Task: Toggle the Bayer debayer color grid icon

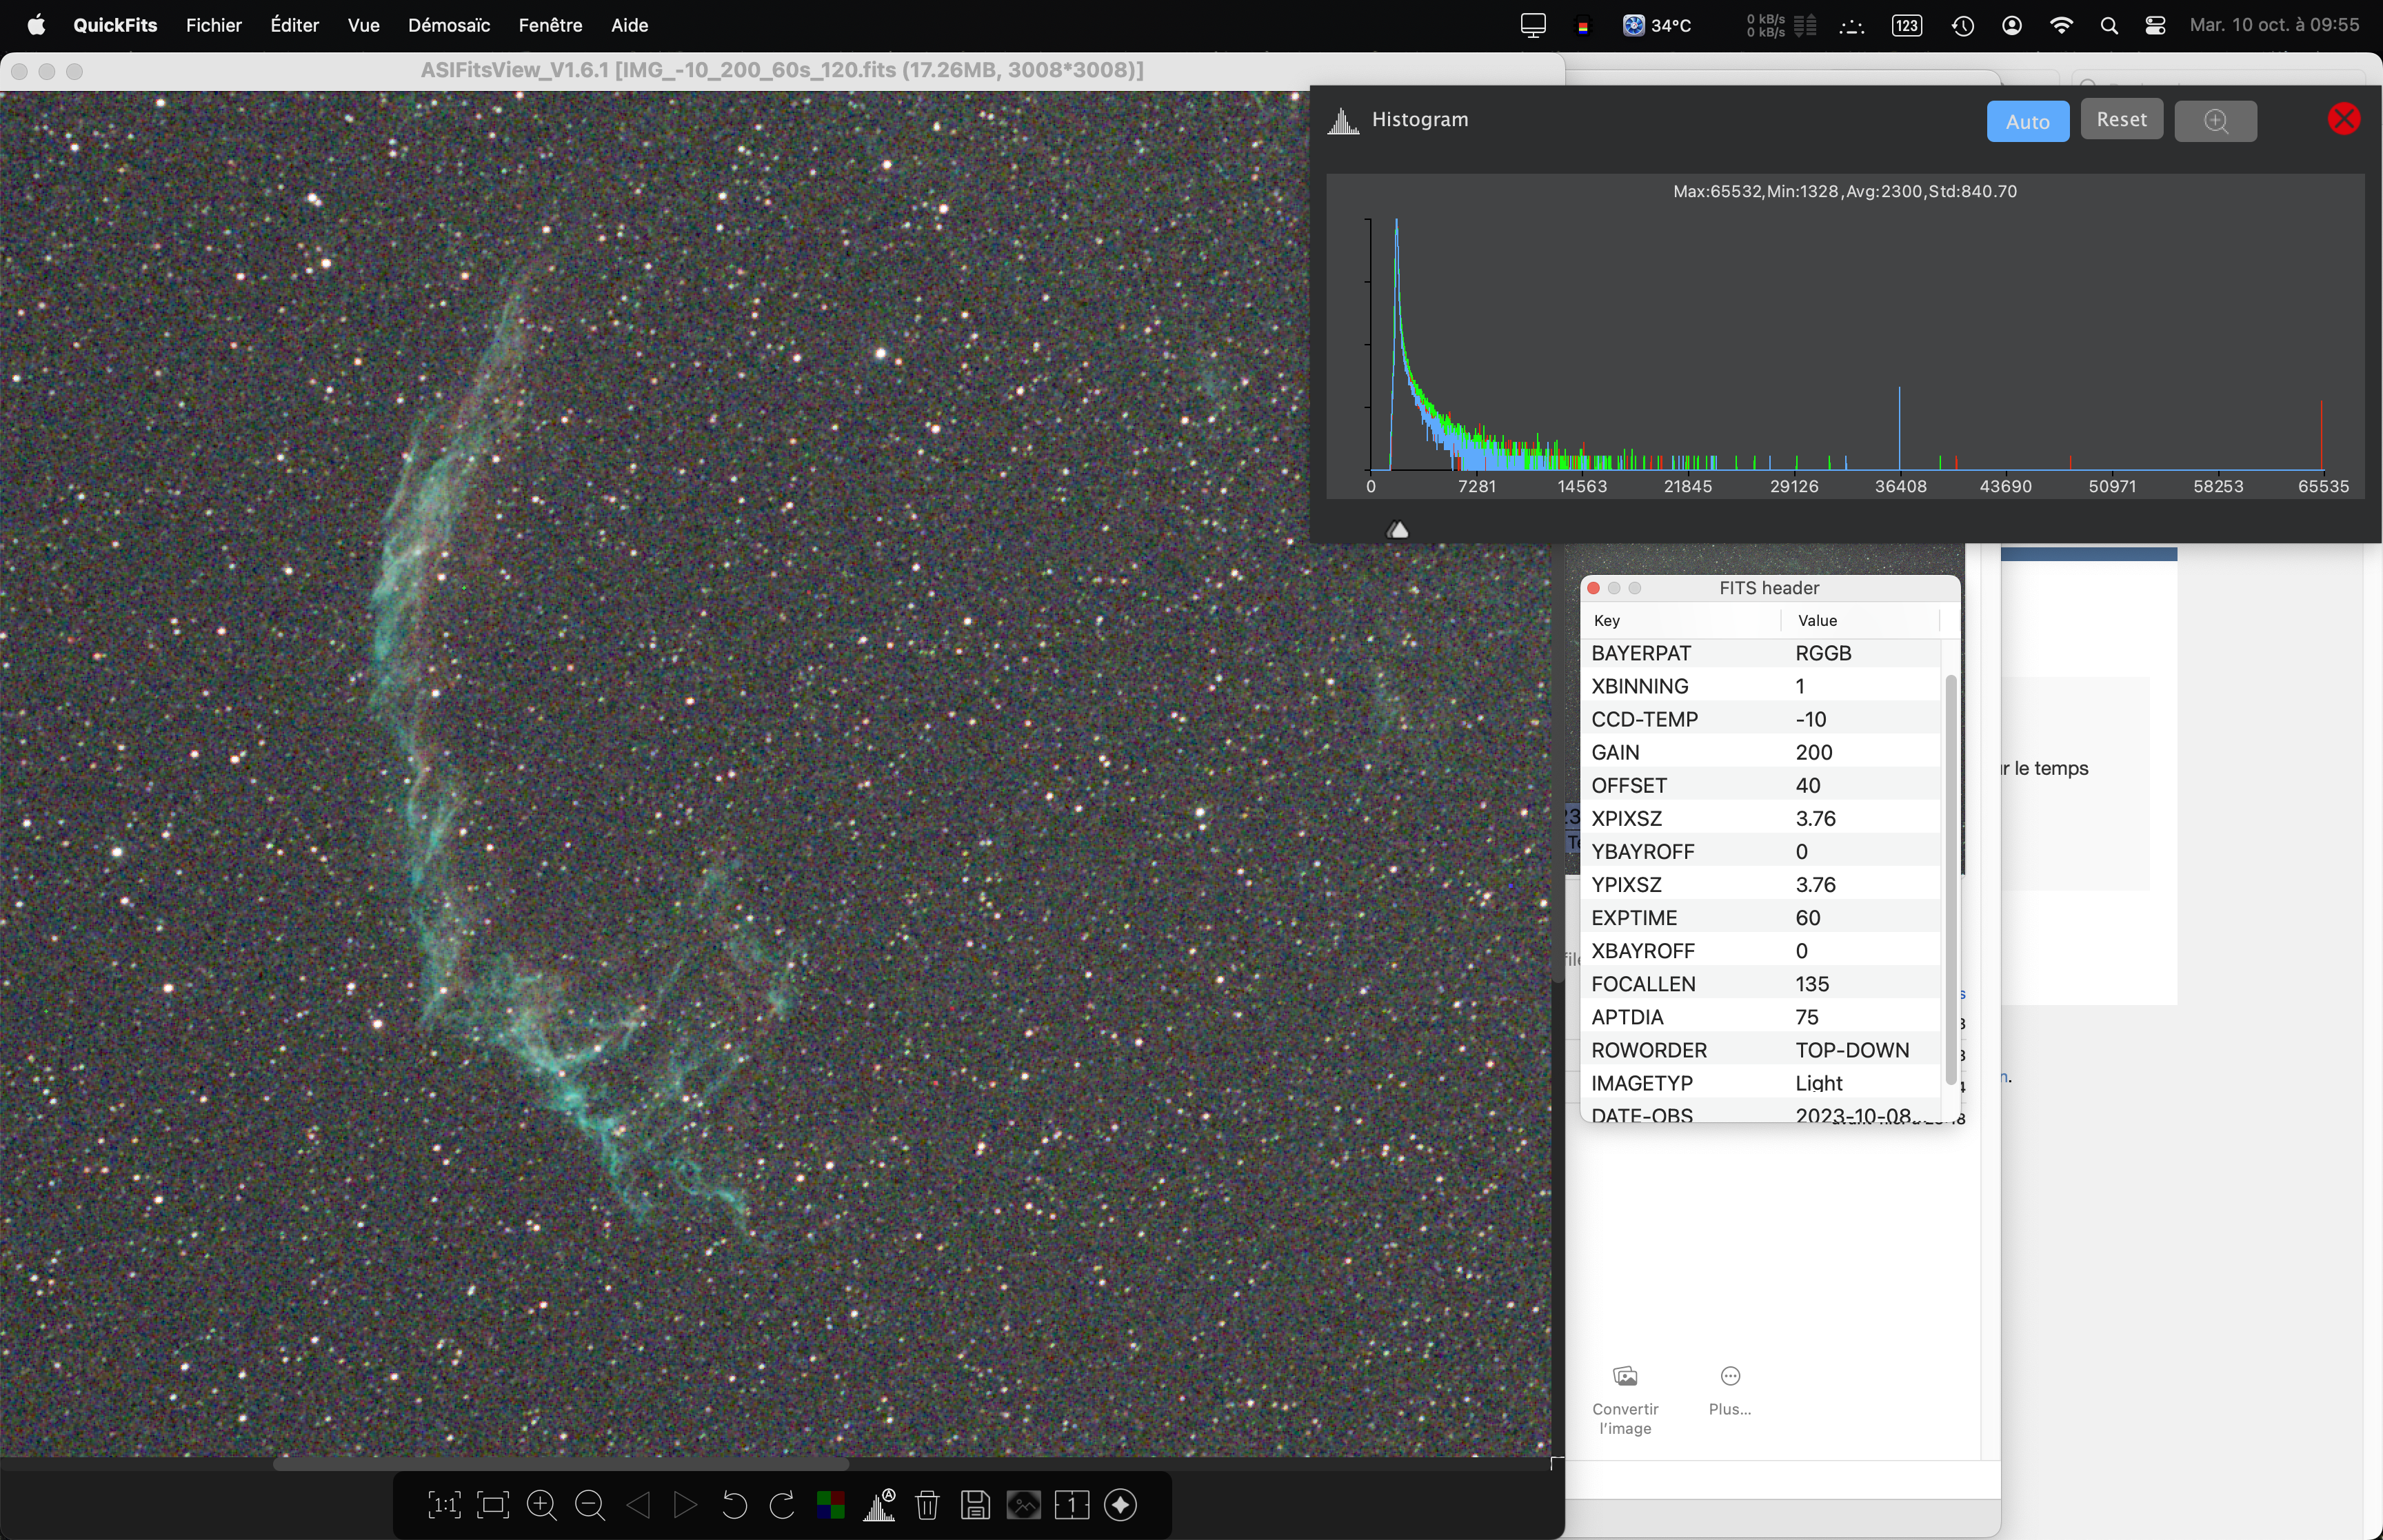Action: point(830,1504)
